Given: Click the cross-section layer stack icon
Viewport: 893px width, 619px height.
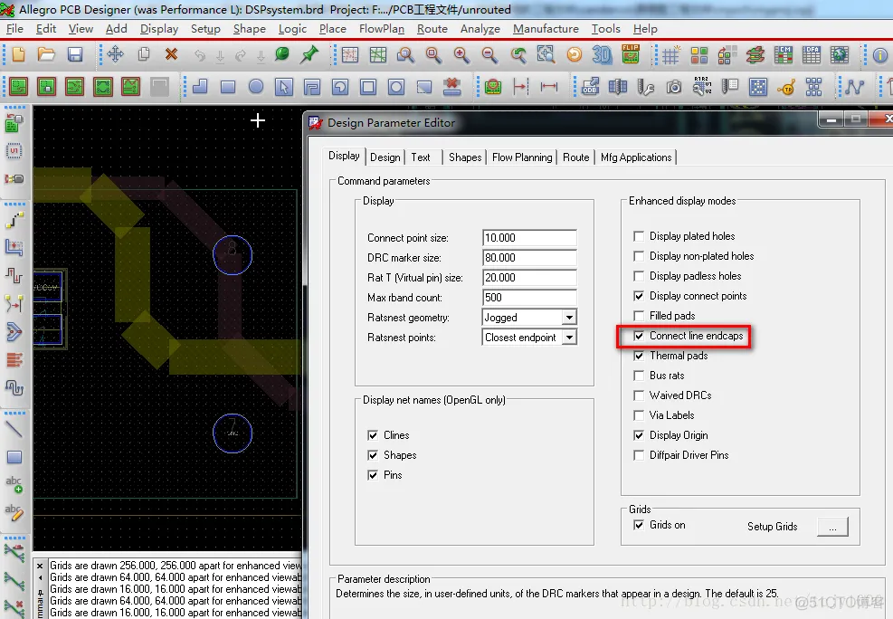Looking at the screenshot, I should click(755, 54).
